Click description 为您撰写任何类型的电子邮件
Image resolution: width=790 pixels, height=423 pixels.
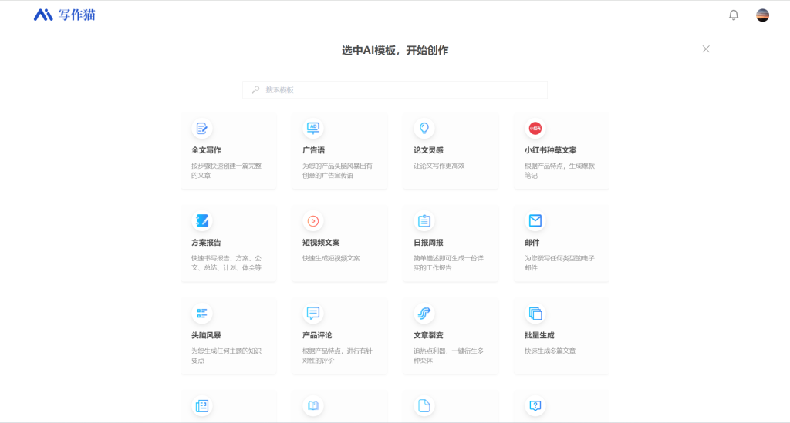(x=559, y=263)
